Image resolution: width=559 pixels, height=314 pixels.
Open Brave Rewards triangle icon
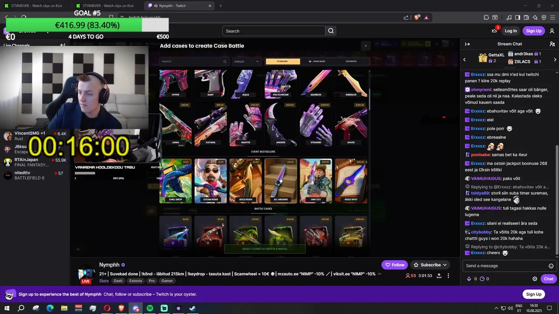pyautogui.click(x=426, y=17)
